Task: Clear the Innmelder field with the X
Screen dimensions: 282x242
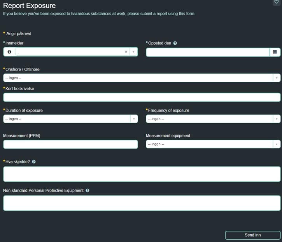Action: click(126, 52)
